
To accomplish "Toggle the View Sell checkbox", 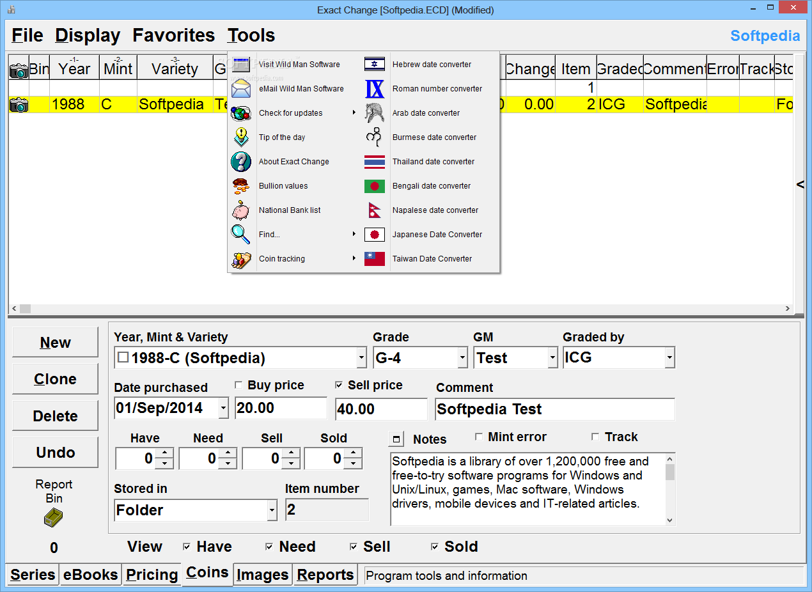I will pyautogui.click(x=354, y=547).
